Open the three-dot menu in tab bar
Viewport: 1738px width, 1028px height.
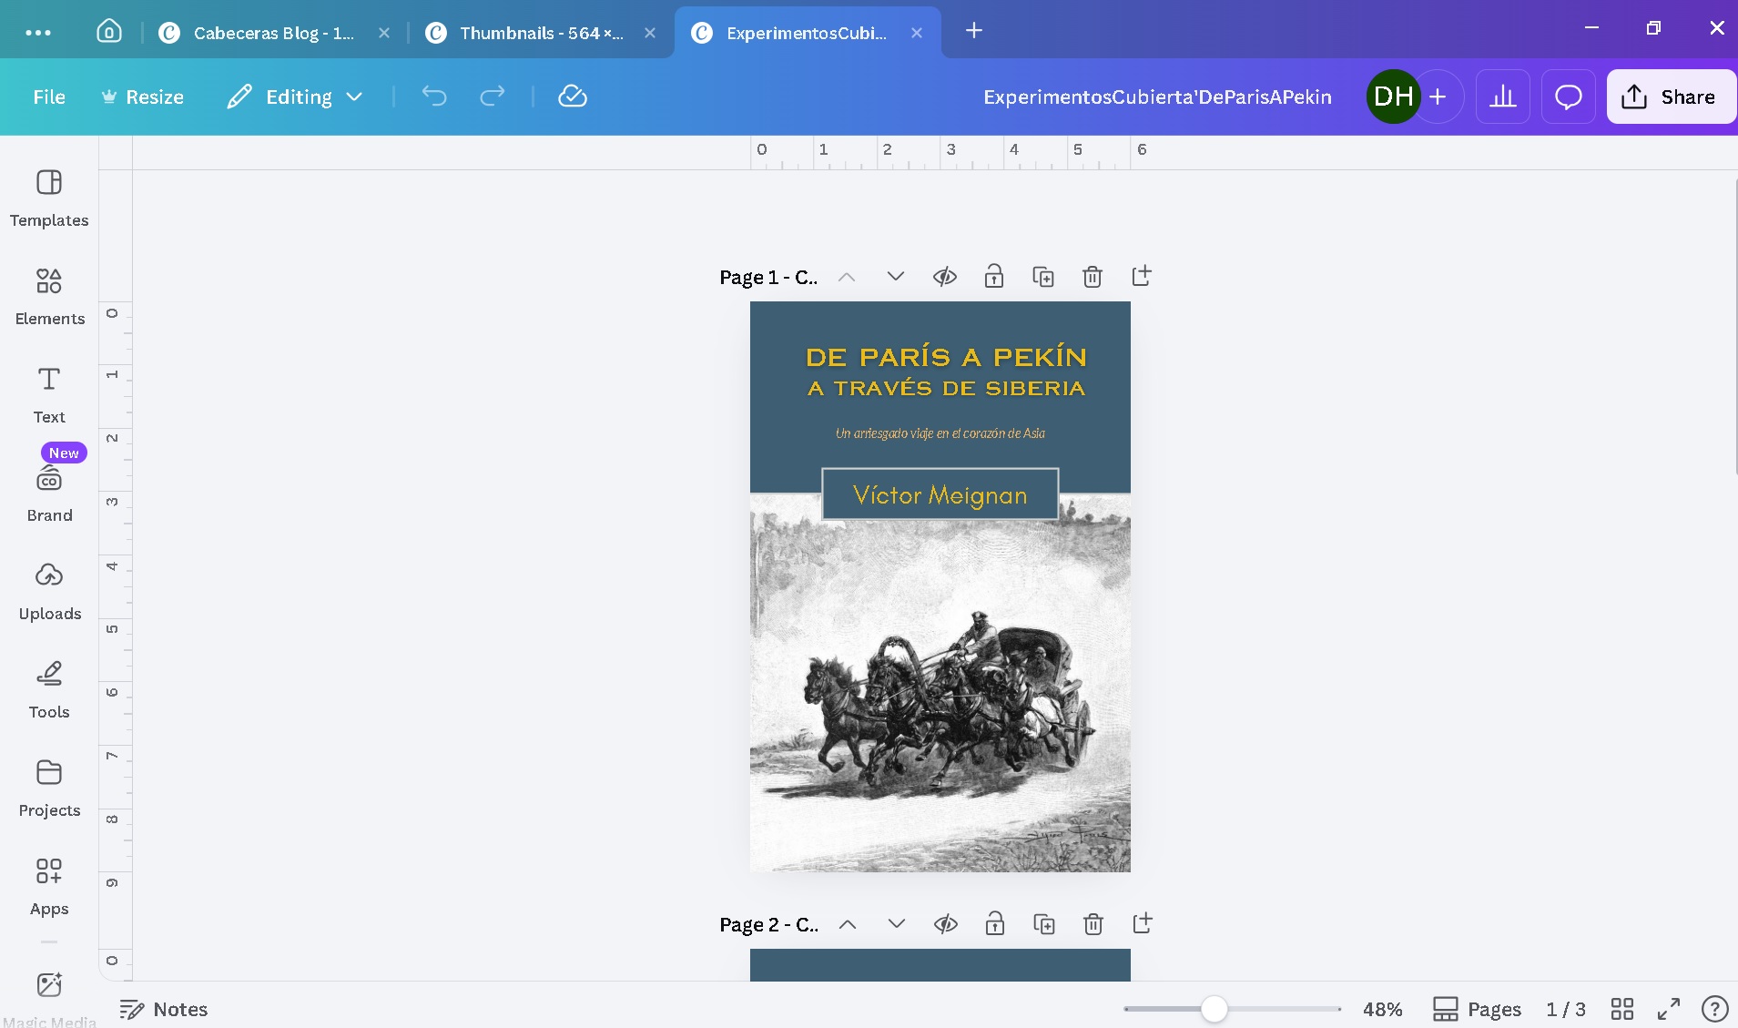click(38, 32)
